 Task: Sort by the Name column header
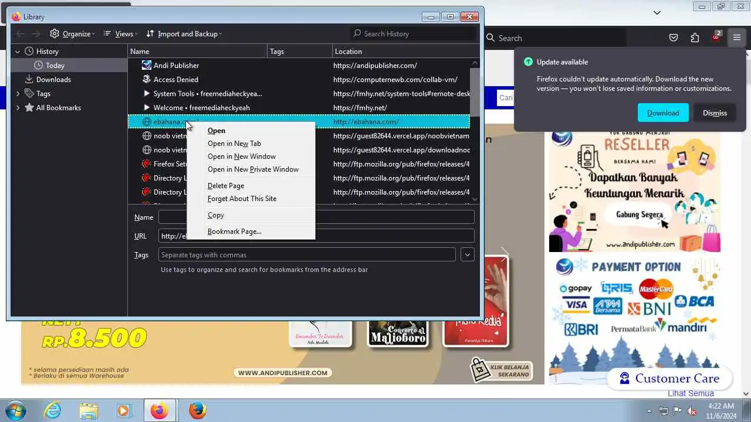198,52
